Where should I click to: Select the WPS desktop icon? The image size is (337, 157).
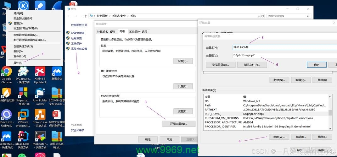click(3, 52)
